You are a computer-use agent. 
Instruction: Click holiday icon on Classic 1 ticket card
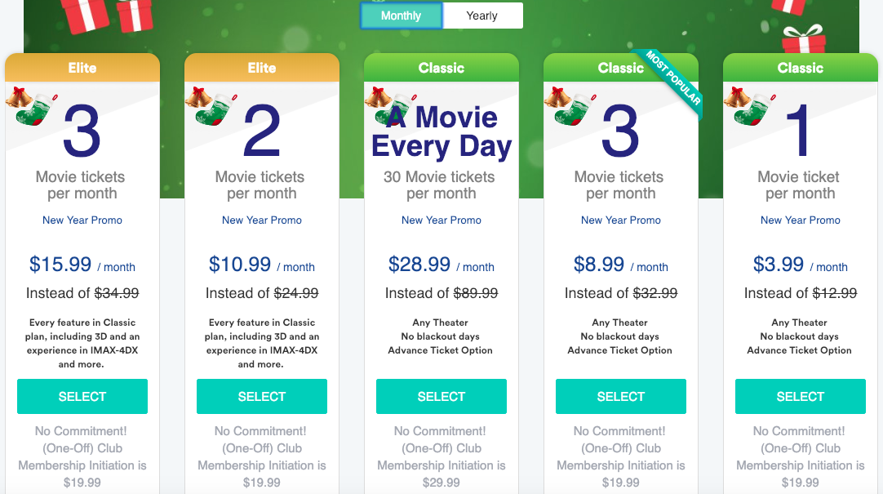click(751, 109)
